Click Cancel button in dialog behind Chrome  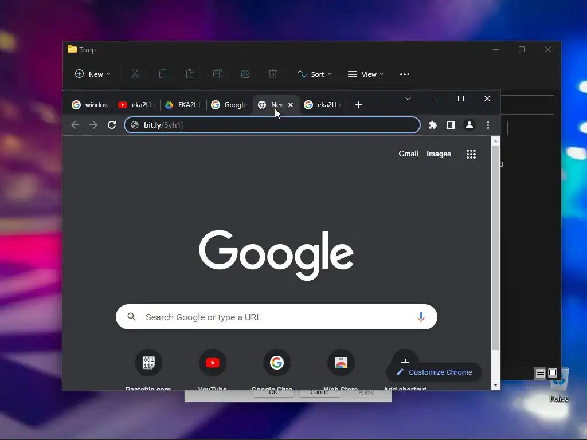(320, 393)
